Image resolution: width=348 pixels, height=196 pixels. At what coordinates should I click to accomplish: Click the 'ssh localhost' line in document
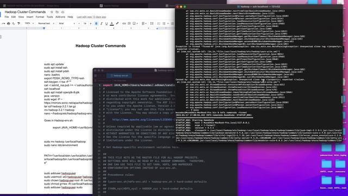point(52,89)
